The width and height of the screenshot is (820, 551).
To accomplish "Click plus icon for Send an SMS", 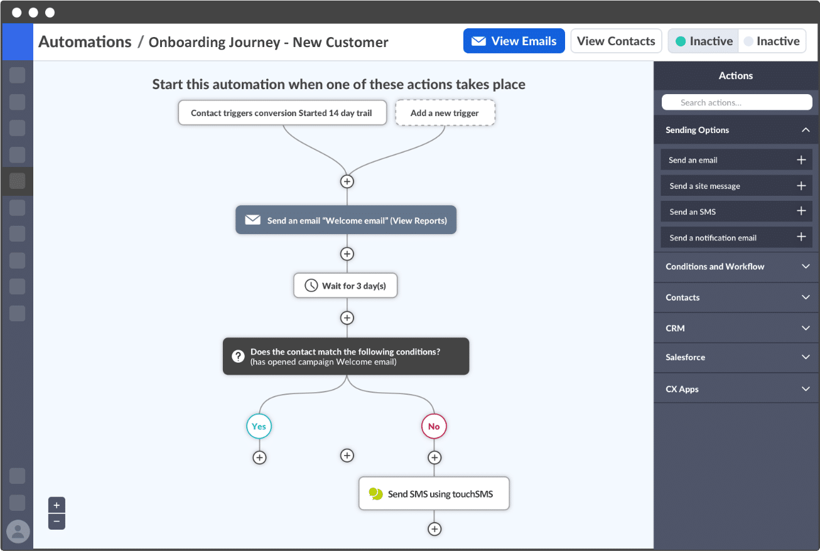I will 801,211.
